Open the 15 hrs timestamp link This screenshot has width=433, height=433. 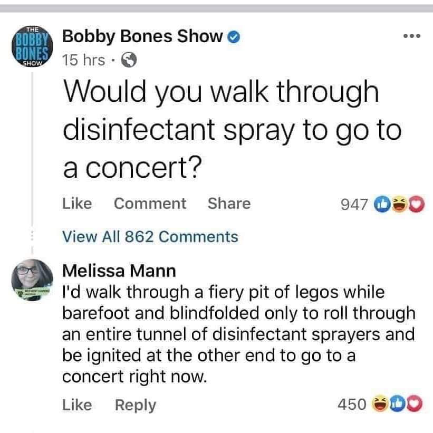click(83, 60)
